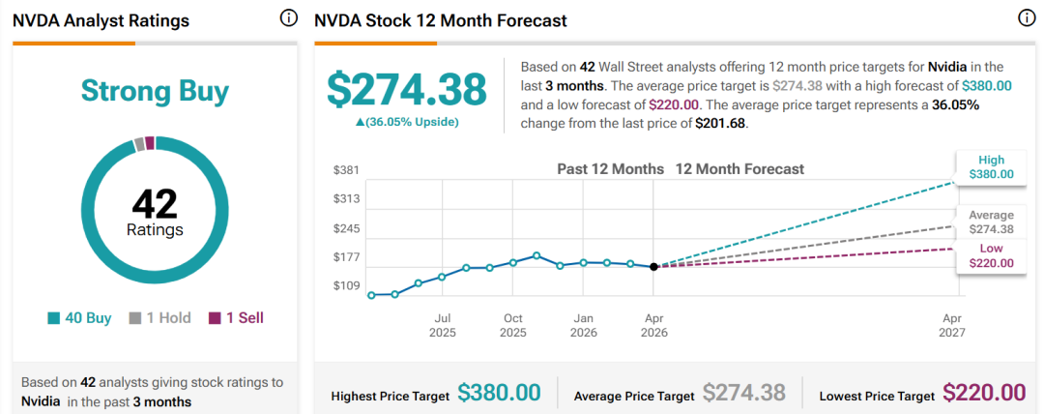Select the Past 12 Months chart heading
The image size is (1044, 414).
pyautogui.click(x=610, y=169)
